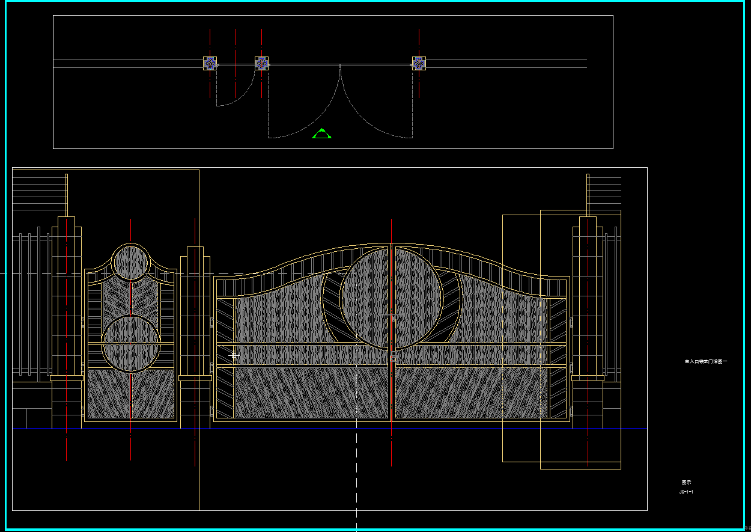Click the lower-left hatched panel of main gate

pos(311,393)
